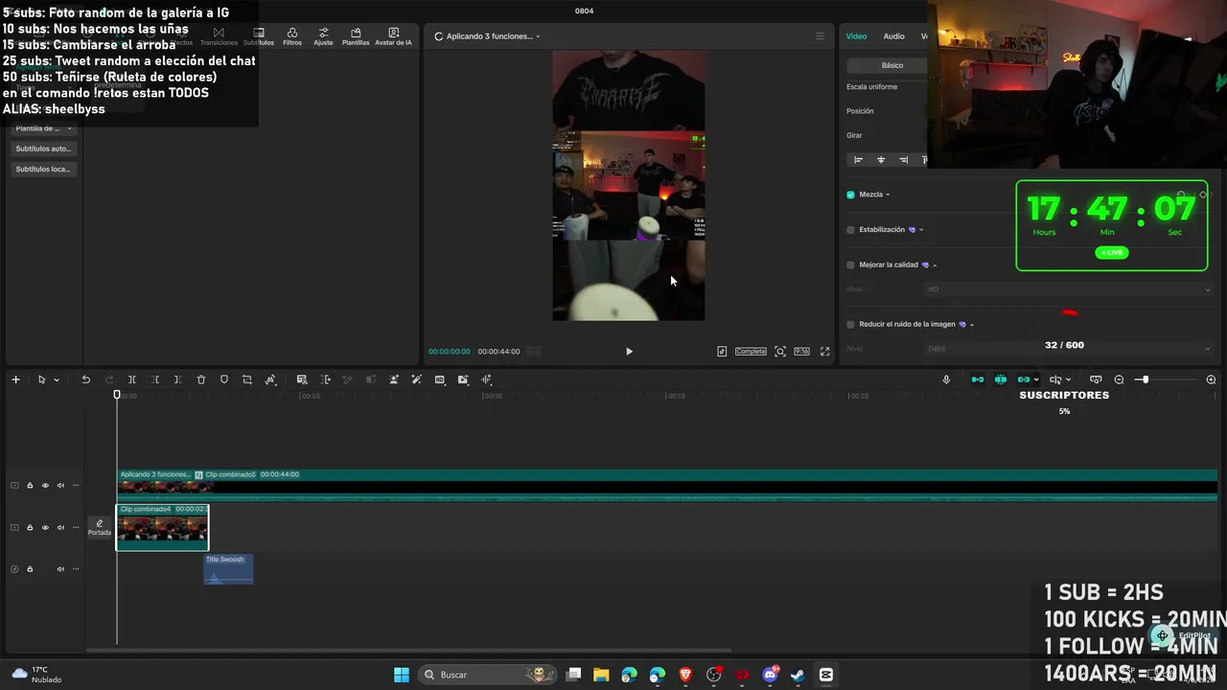The height and width of the screenshot is (690, 1227).
Task: Open the Windows Start menu
Action: (x=402, y=675)
